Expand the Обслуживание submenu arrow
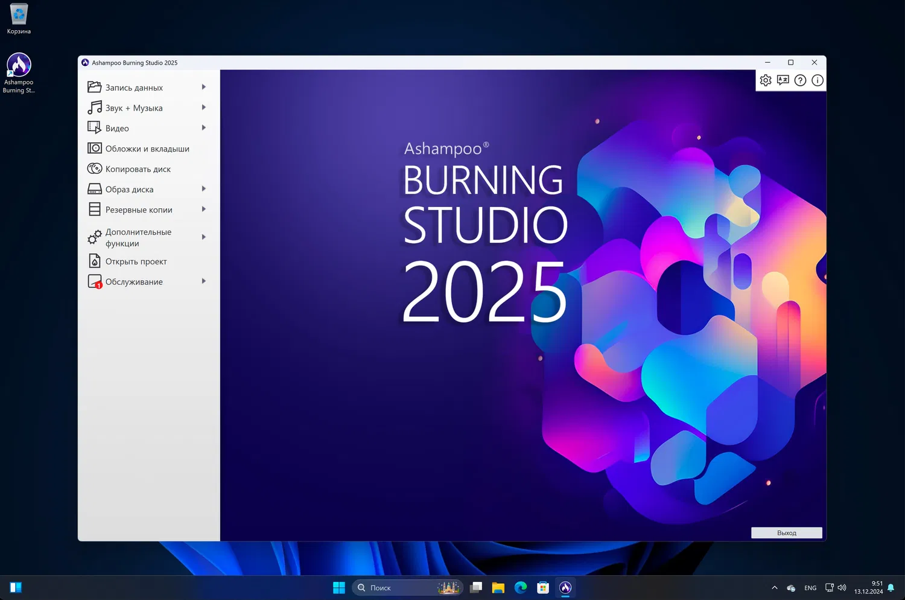The image size is (905, 600). 204,281
